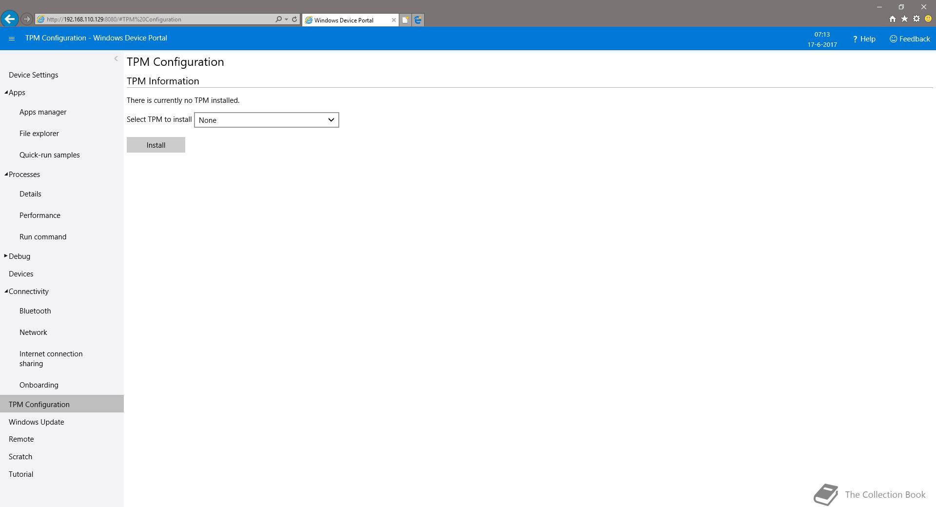Open Scratch page

[x=20, y=457]
